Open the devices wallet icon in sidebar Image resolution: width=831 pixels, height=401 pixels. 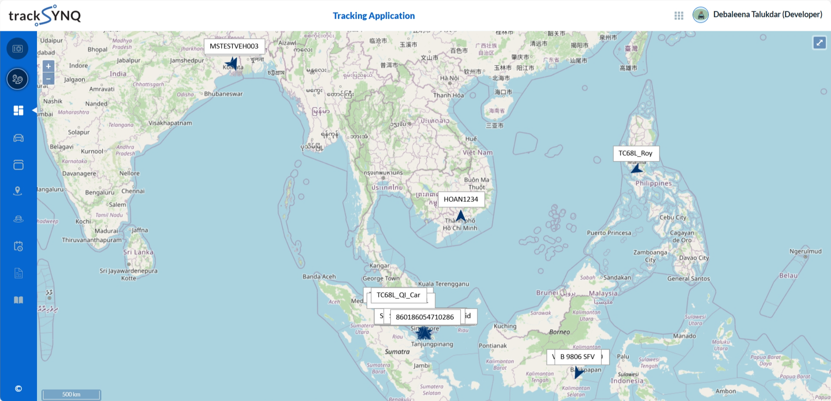[x=17, y=165]
